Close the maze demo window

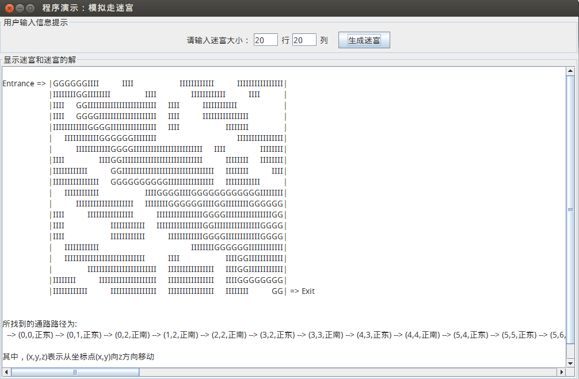click(x=9, y=9)
